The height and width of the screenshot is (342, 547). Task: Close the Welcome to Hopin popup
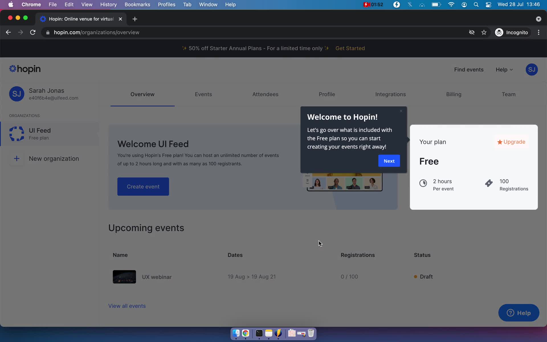(401, 111)
